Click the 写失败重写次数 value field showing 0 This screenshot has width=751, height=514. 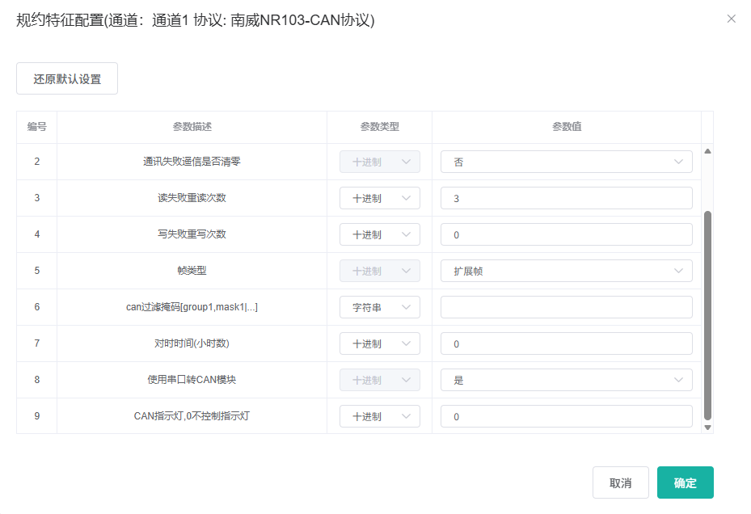coord(566,234)
